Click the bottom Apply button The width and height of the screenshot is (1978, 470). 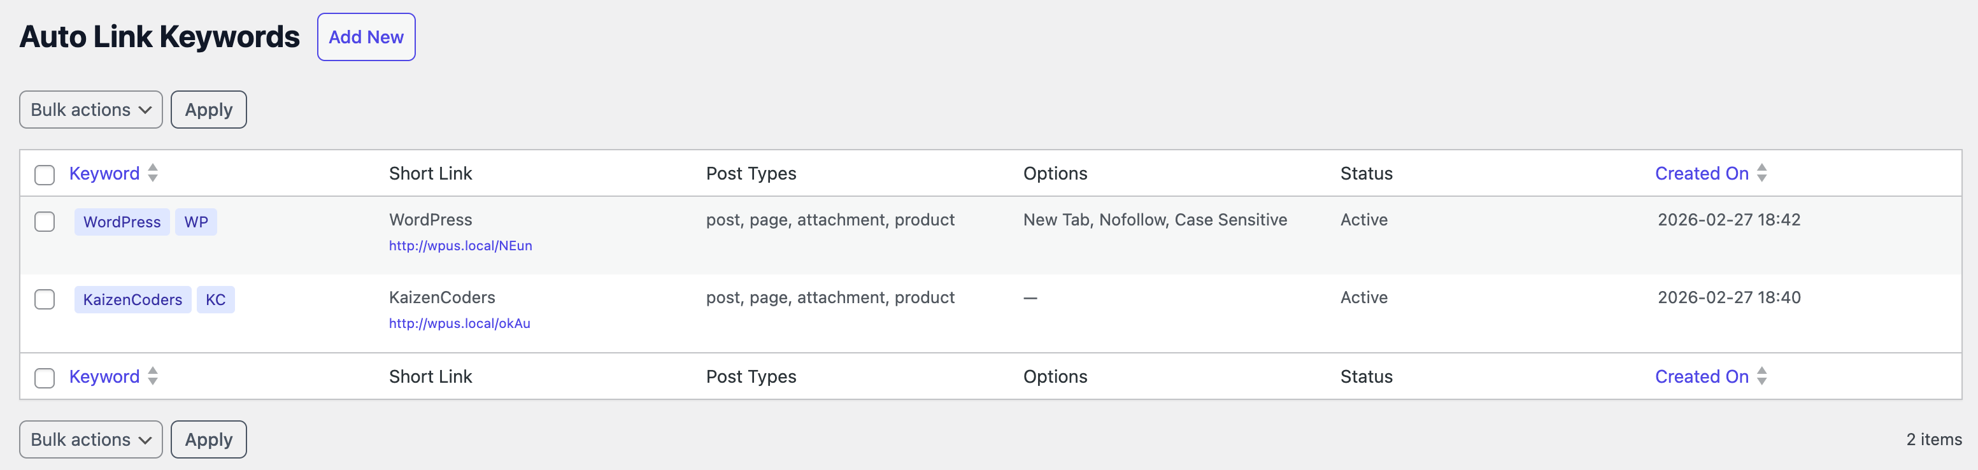[209, 439]
